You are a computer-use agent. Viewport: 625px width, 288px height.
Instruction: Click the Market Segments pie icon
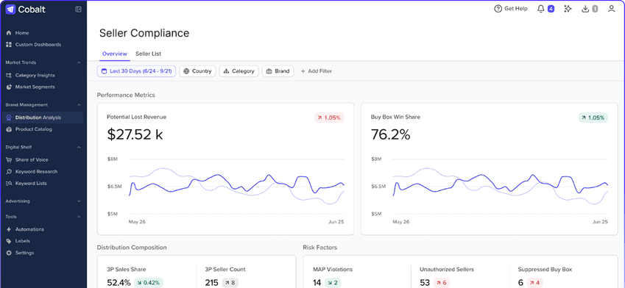(9, 87)
